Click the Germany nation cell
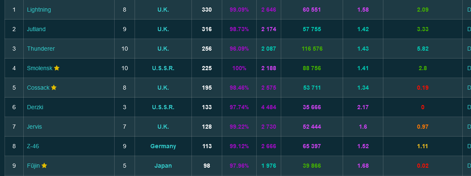The height and width of the screenshot is (176, 471). coord(163,146)
